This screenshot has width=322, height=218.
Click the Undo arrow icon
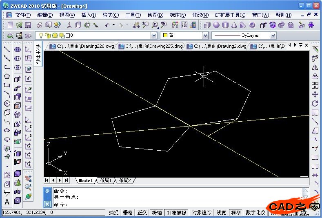coord(107,25)
